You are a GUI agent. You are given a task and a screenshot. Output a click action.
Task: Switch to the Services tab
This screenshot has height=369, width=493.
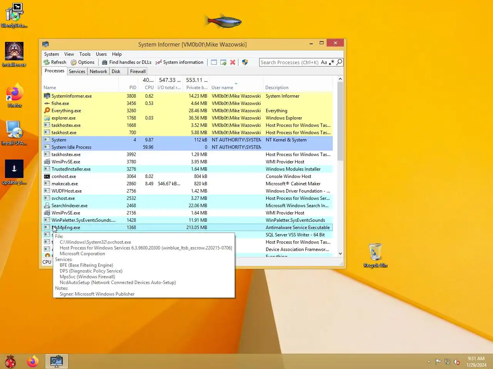(77, 71)
